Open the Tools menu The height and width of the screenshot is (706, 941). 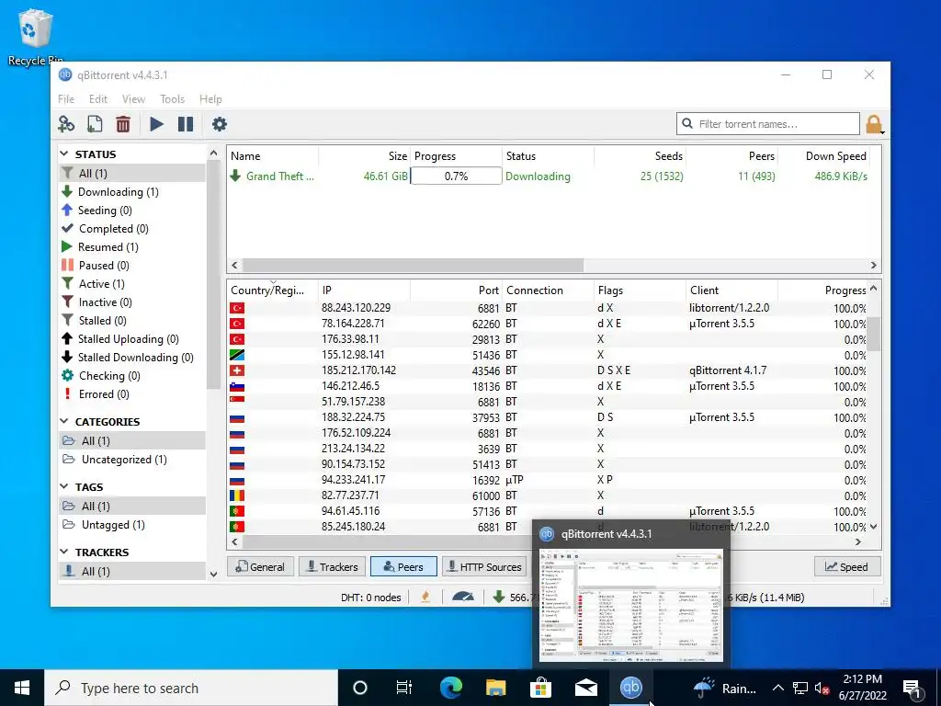tap(172, 99)
